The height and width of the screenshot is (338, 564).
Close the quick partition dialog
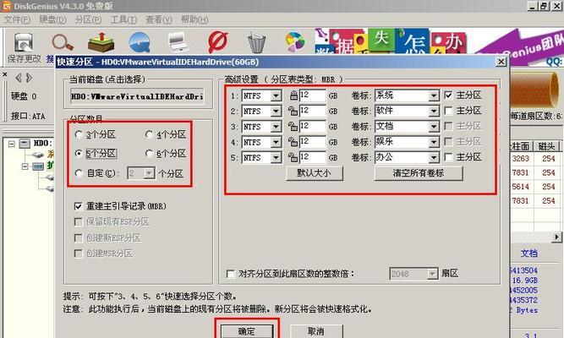tap(501, 62)
